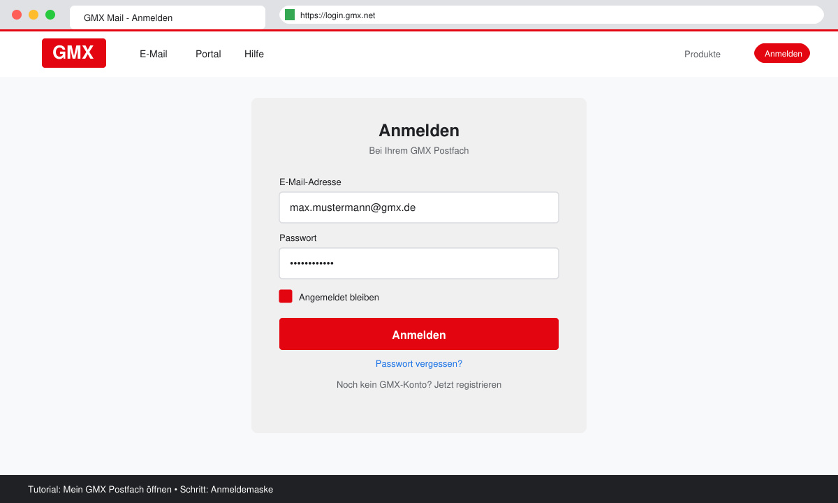838x503 pixels.
Task: Open the E-Mail navigation item
Action: click(x=154, y=54)
